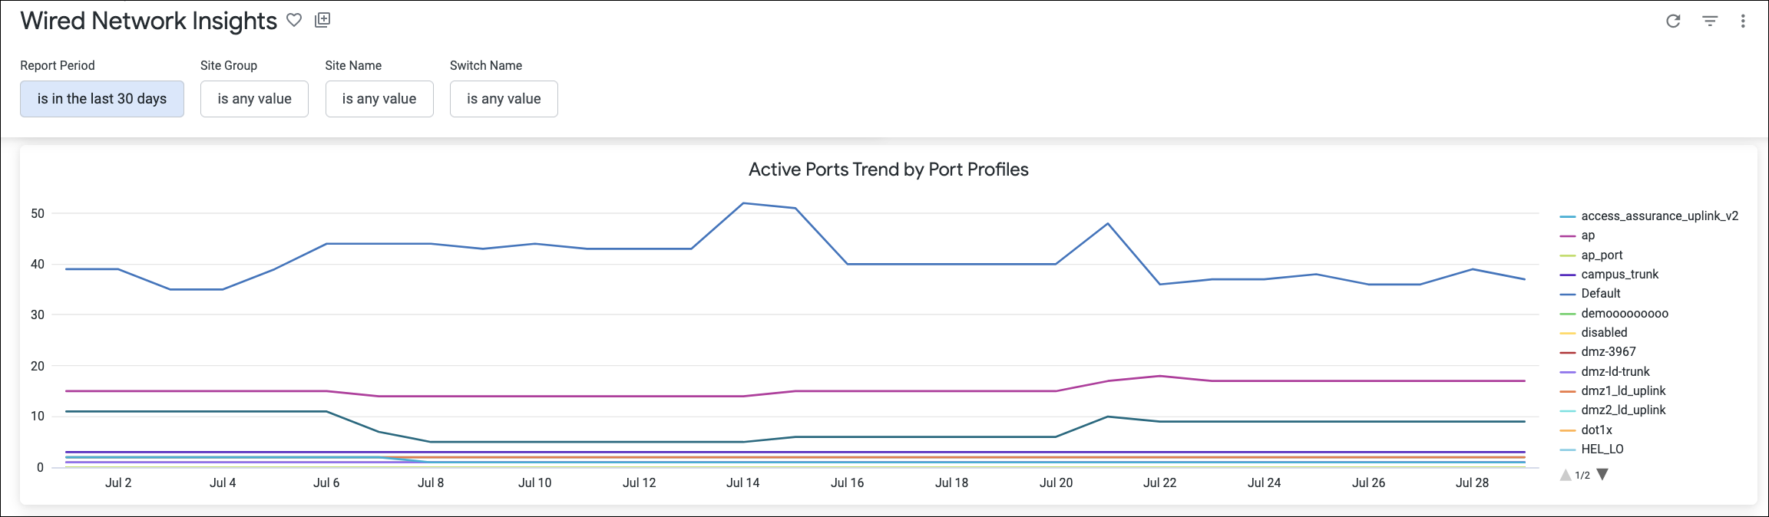Open Report Period last 30 days filter
The height and width of the screenshot is (517, 1769).
coord(102,99)
